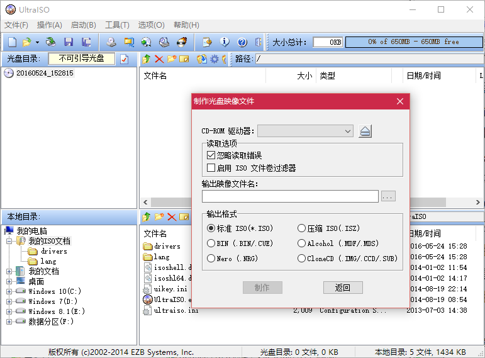Click the Rename icon in disc toolbar
485x358 pixels.
click(x=184, y=59)
